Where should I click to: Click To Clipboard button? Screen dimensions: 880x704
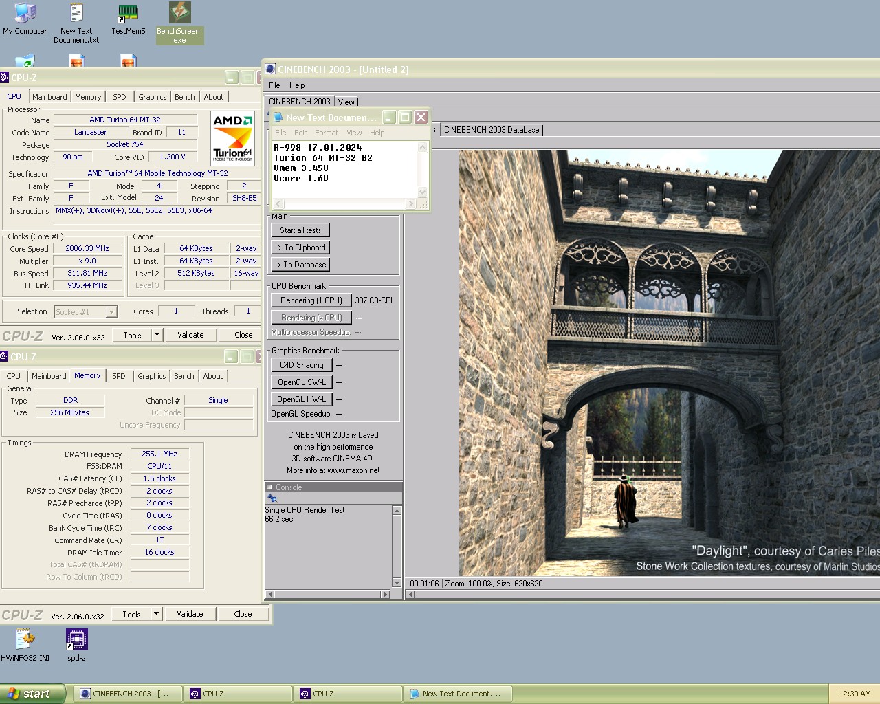click(300, 247)
